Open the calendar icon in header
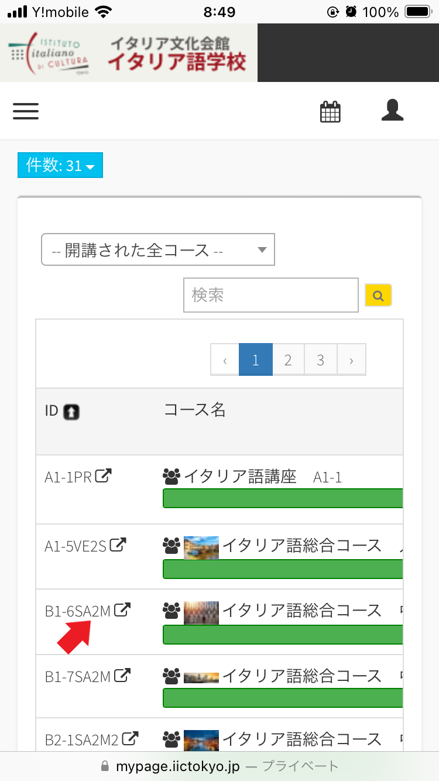This screenshot has height=781, width=439. [x=330, y=111]
